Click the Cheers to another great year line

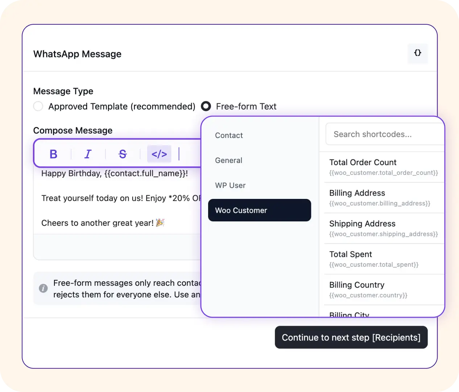click(x=103, y=223)
